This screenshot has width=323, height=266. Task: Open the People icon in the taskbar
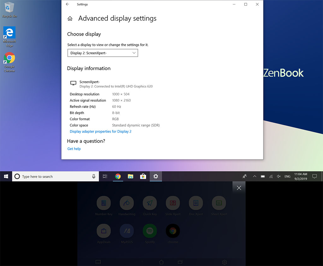[x=244, y=176]
